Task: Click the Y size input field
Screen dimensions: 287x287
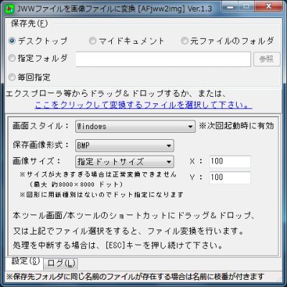Action: [x=230, y=177]
